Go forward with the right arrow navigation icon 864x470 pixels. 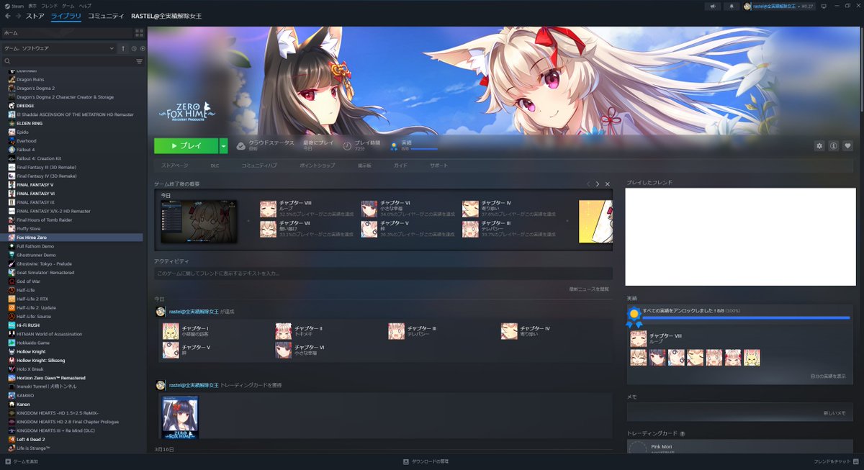[x=18, y=16]
